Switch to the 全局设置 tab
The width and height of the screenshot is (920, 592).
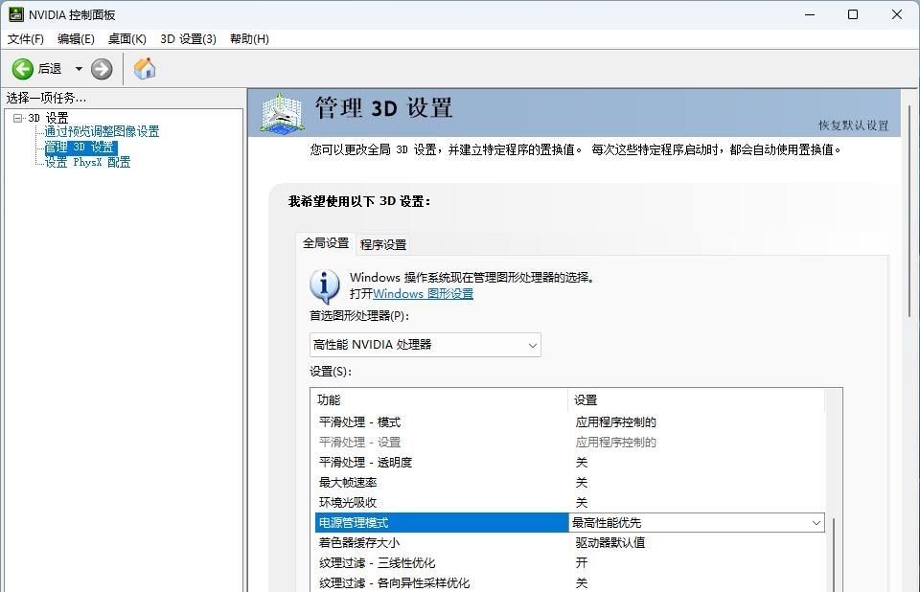[326, 243]
